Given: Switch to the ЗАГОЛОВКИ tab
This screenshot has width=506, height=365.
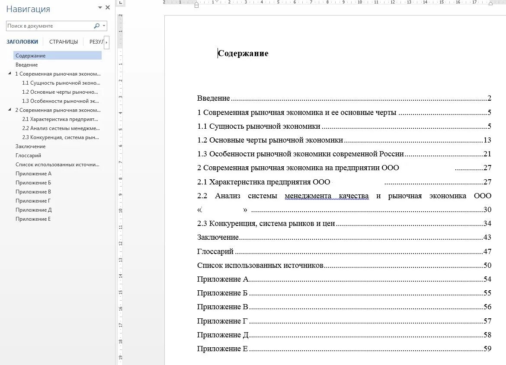Looking at the screenshot, I should click(22, 41).
